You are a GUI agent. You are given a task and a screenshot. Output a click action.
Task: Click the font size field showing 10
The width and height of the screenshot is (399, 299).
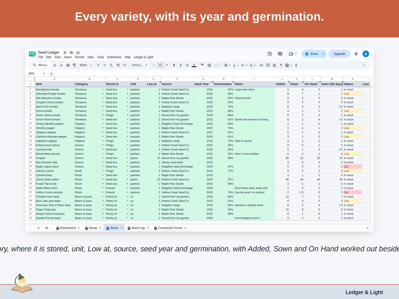pyautogui.click(x=160, y=65)
